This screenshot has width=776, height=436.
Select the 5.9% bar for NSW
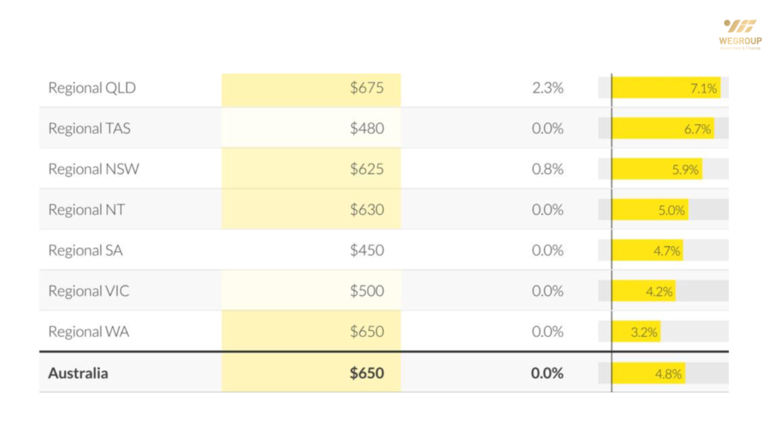pyautogui.click(x=656, y=170)
